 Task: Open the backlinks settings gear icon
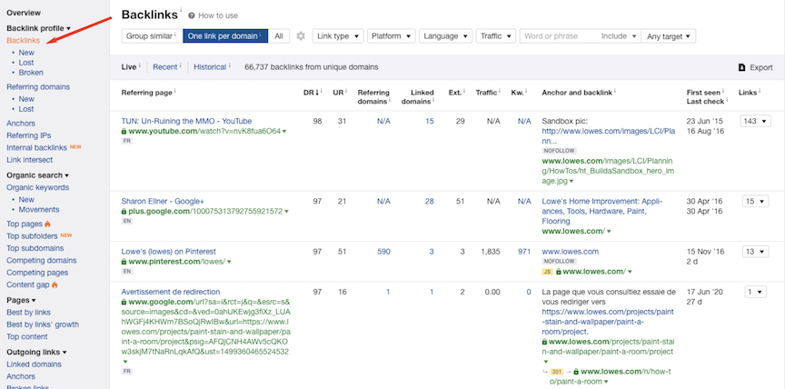(x=301, y=36)
